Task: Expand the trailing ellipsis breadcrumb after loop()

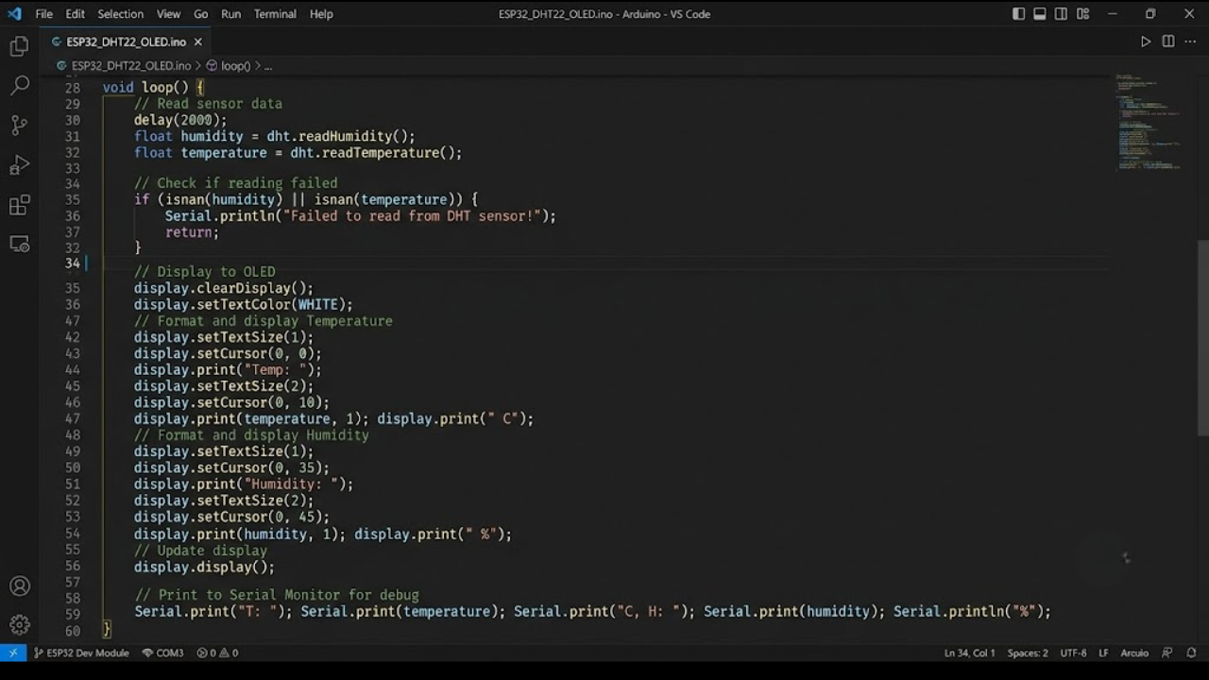Action: (x=268, y=66)
